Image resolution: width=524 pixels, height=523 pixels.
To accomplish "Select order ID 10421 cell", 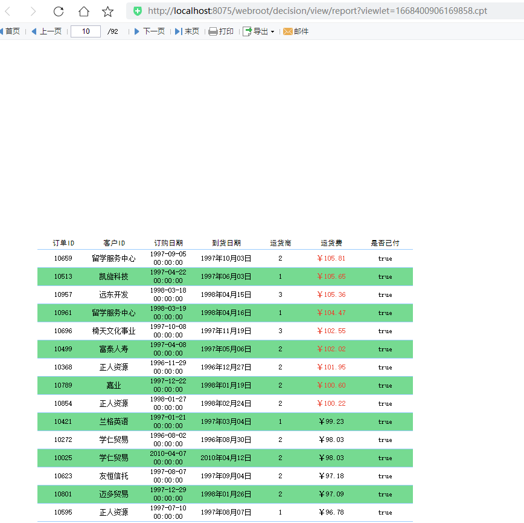I will click(63, 421).
